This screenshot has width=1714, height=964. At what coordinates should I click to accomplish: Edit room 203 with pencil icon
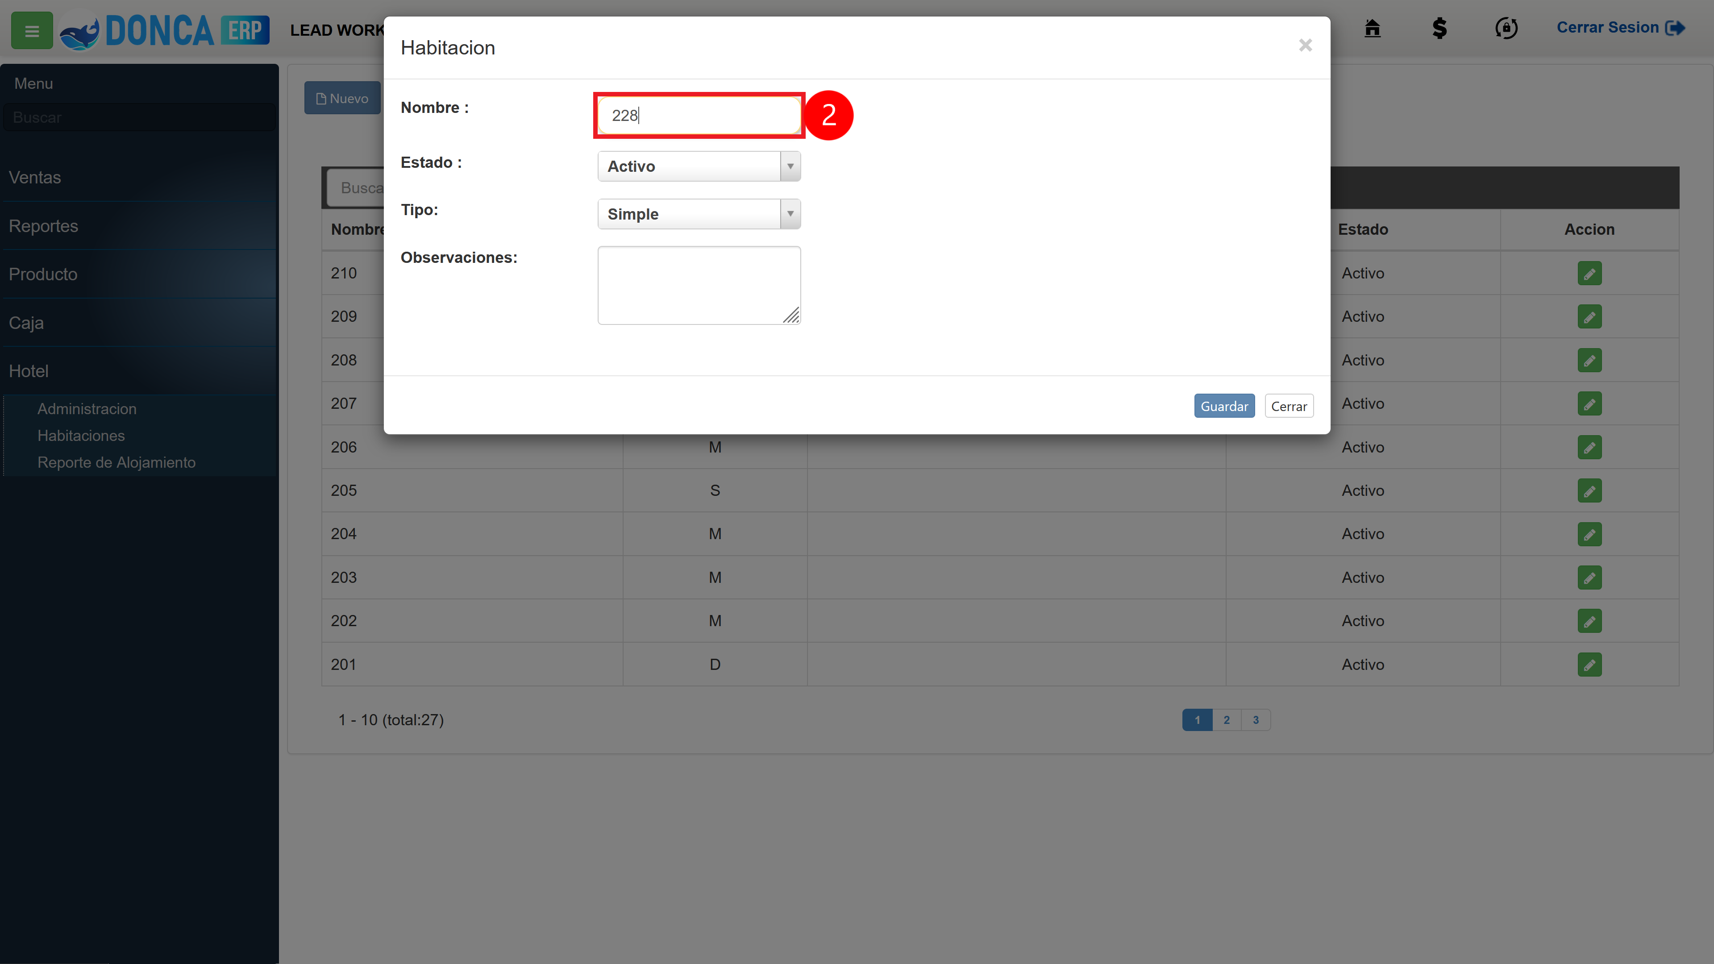pos(1589,578)
